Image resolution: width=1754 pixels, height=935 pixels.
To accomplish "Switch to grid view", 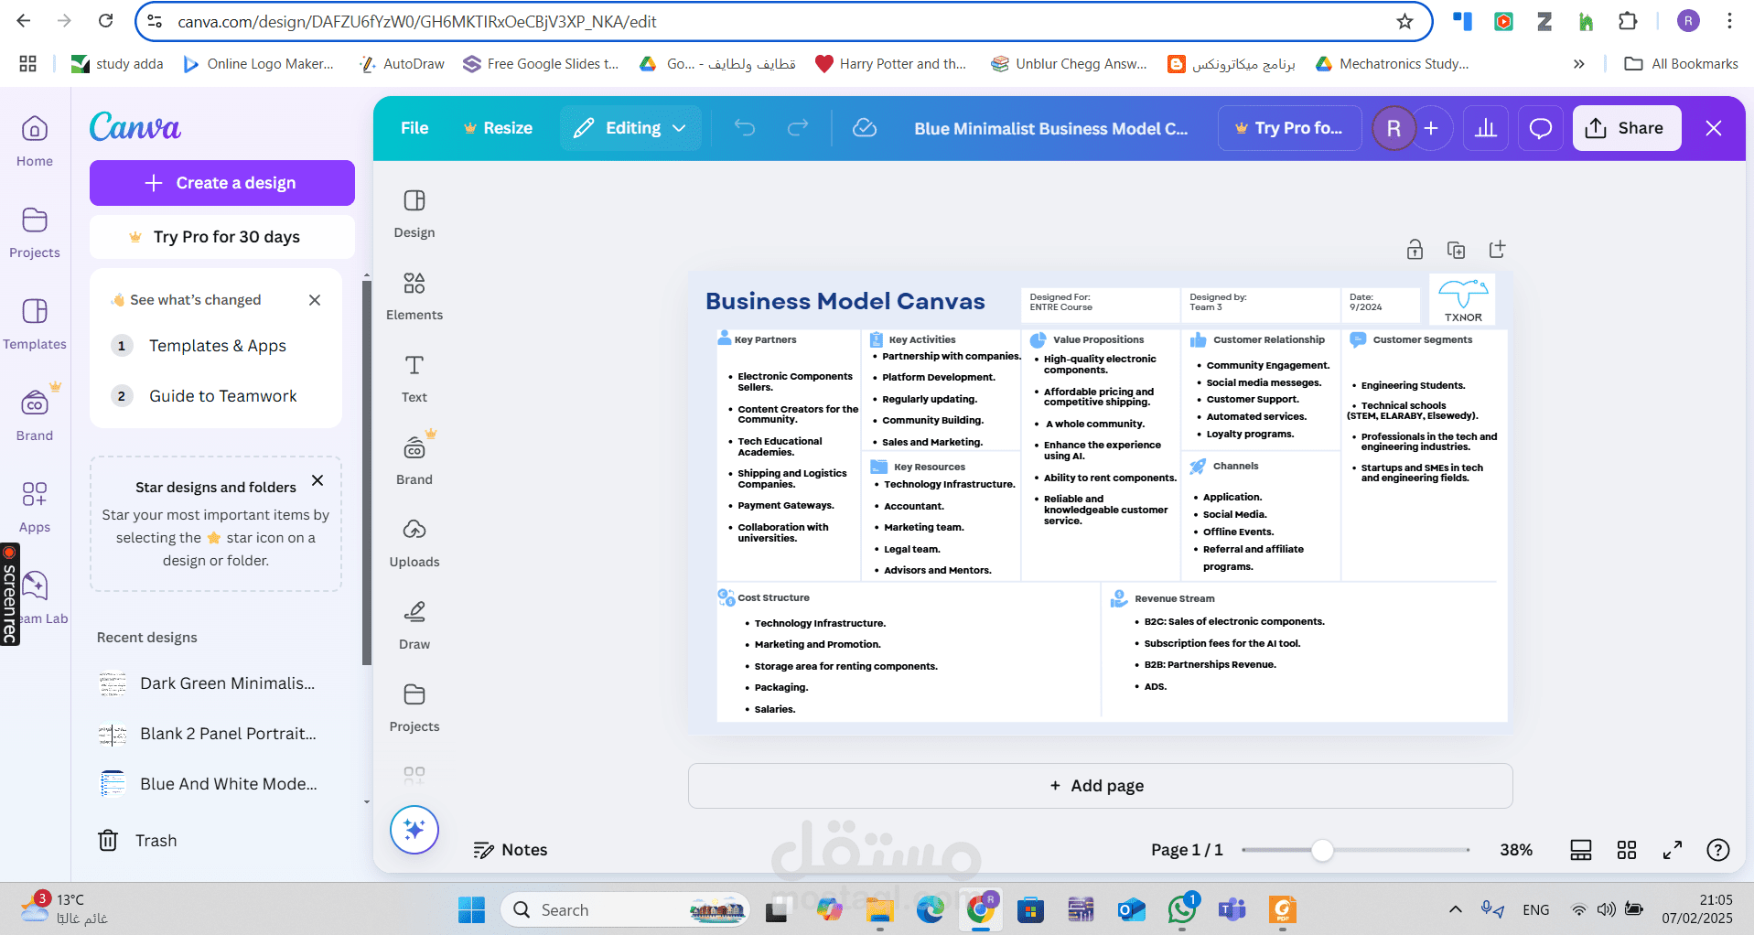I will point(1627,850).
